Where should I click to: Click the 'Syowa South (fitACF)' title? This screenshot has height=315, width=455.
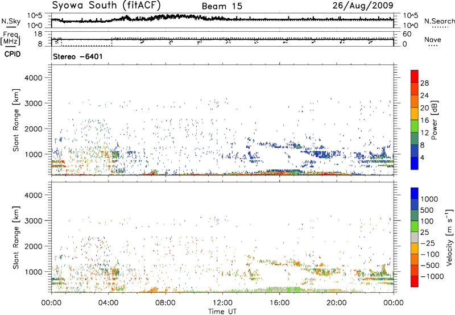click(106, 6)
